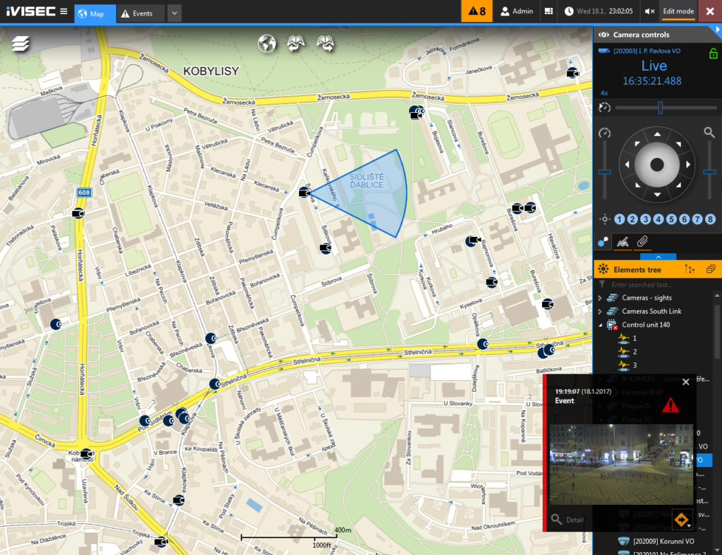Click the tree structure icon in Elements tree header
722x555 pixels.
[690, 269]
